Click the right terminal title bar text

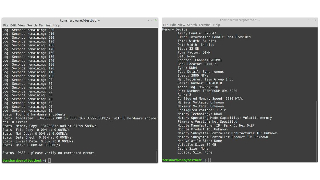click(240, 20)
